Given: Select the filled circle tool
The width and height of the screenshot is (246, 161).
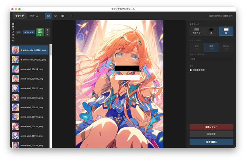Looking at the screenshot, I should 62,16.
